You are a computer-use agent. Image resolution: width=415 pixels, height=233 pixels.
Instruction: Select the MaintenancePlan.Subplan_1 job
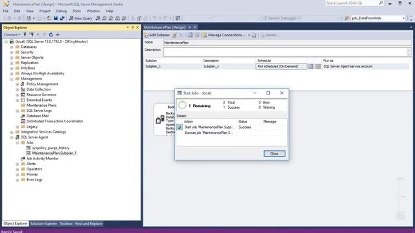[x=54, y=153]
